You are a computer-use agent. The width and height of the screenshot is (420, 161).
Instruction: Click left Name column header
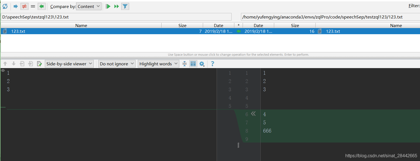click(x=81, y=25)
